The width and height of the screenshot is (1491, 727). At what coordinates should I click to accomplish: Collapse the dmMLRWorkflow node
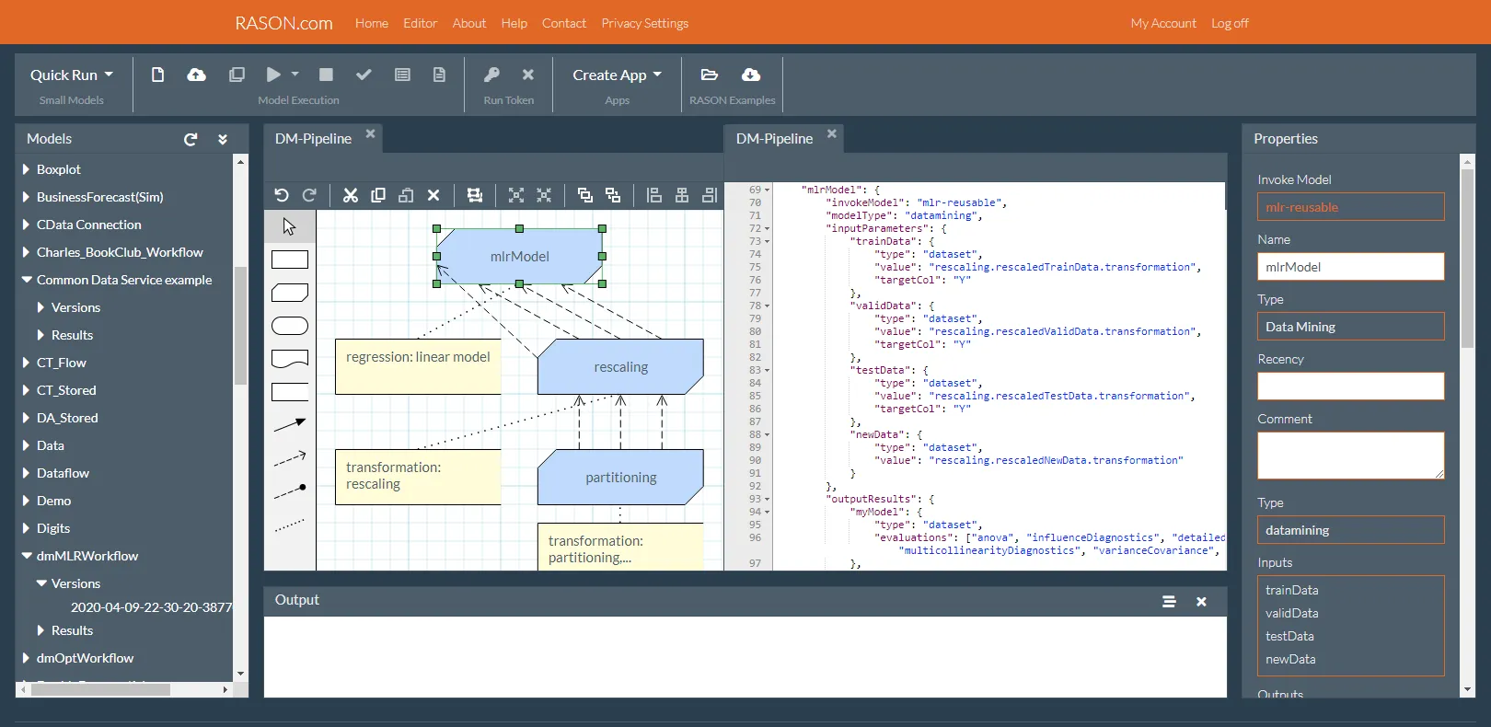click(x=27, y=556)
